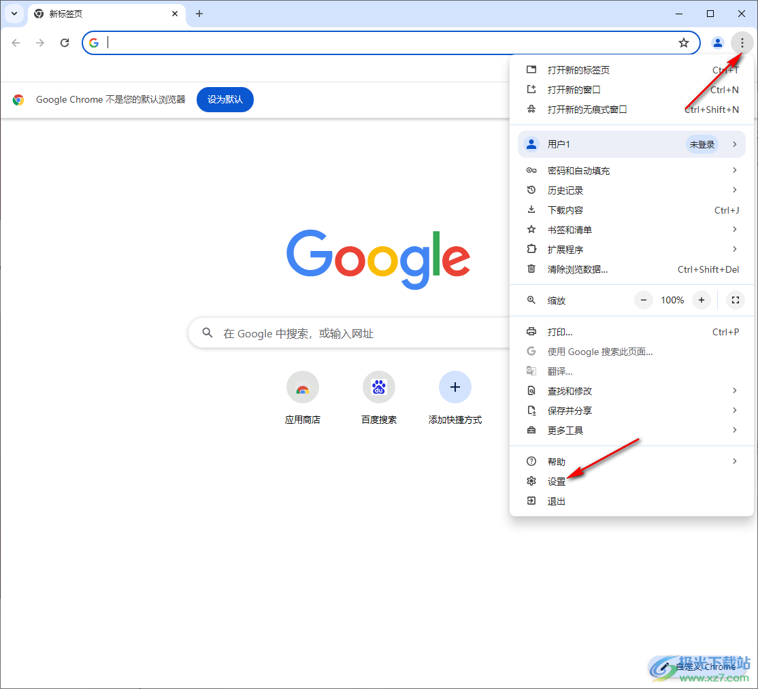Open 下载内容 from the menu

point(631,210)
